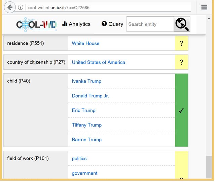The height and width of the screenshot is (182, 215).
Task: Click the vertical scrollbar thumb
Action: (209, 167)
